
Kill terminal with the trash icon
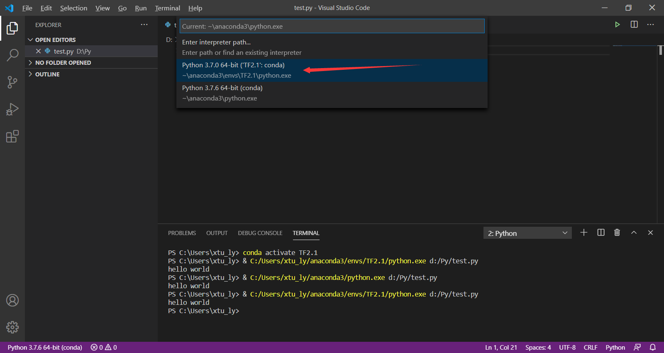(617, 233)
